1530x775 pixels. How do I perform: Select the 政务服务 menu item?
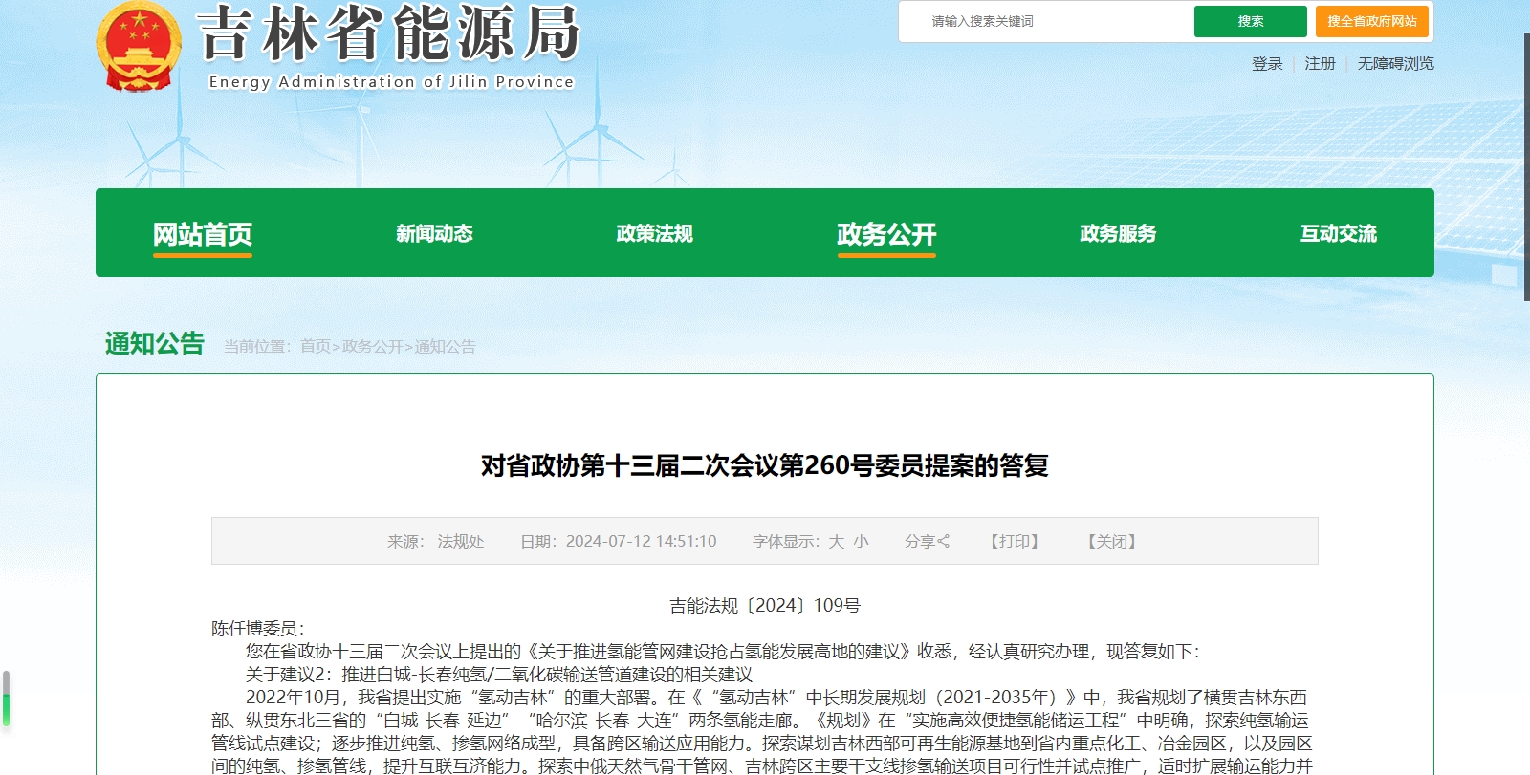pos(1118,234)
